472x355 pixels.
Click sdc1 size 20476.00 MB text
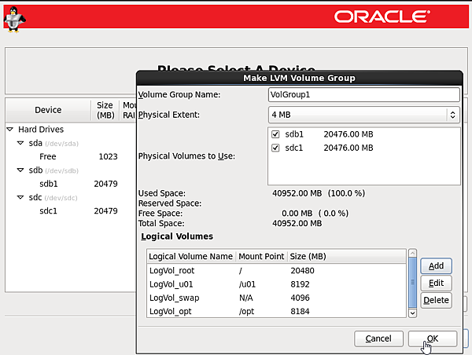[348, 148]
